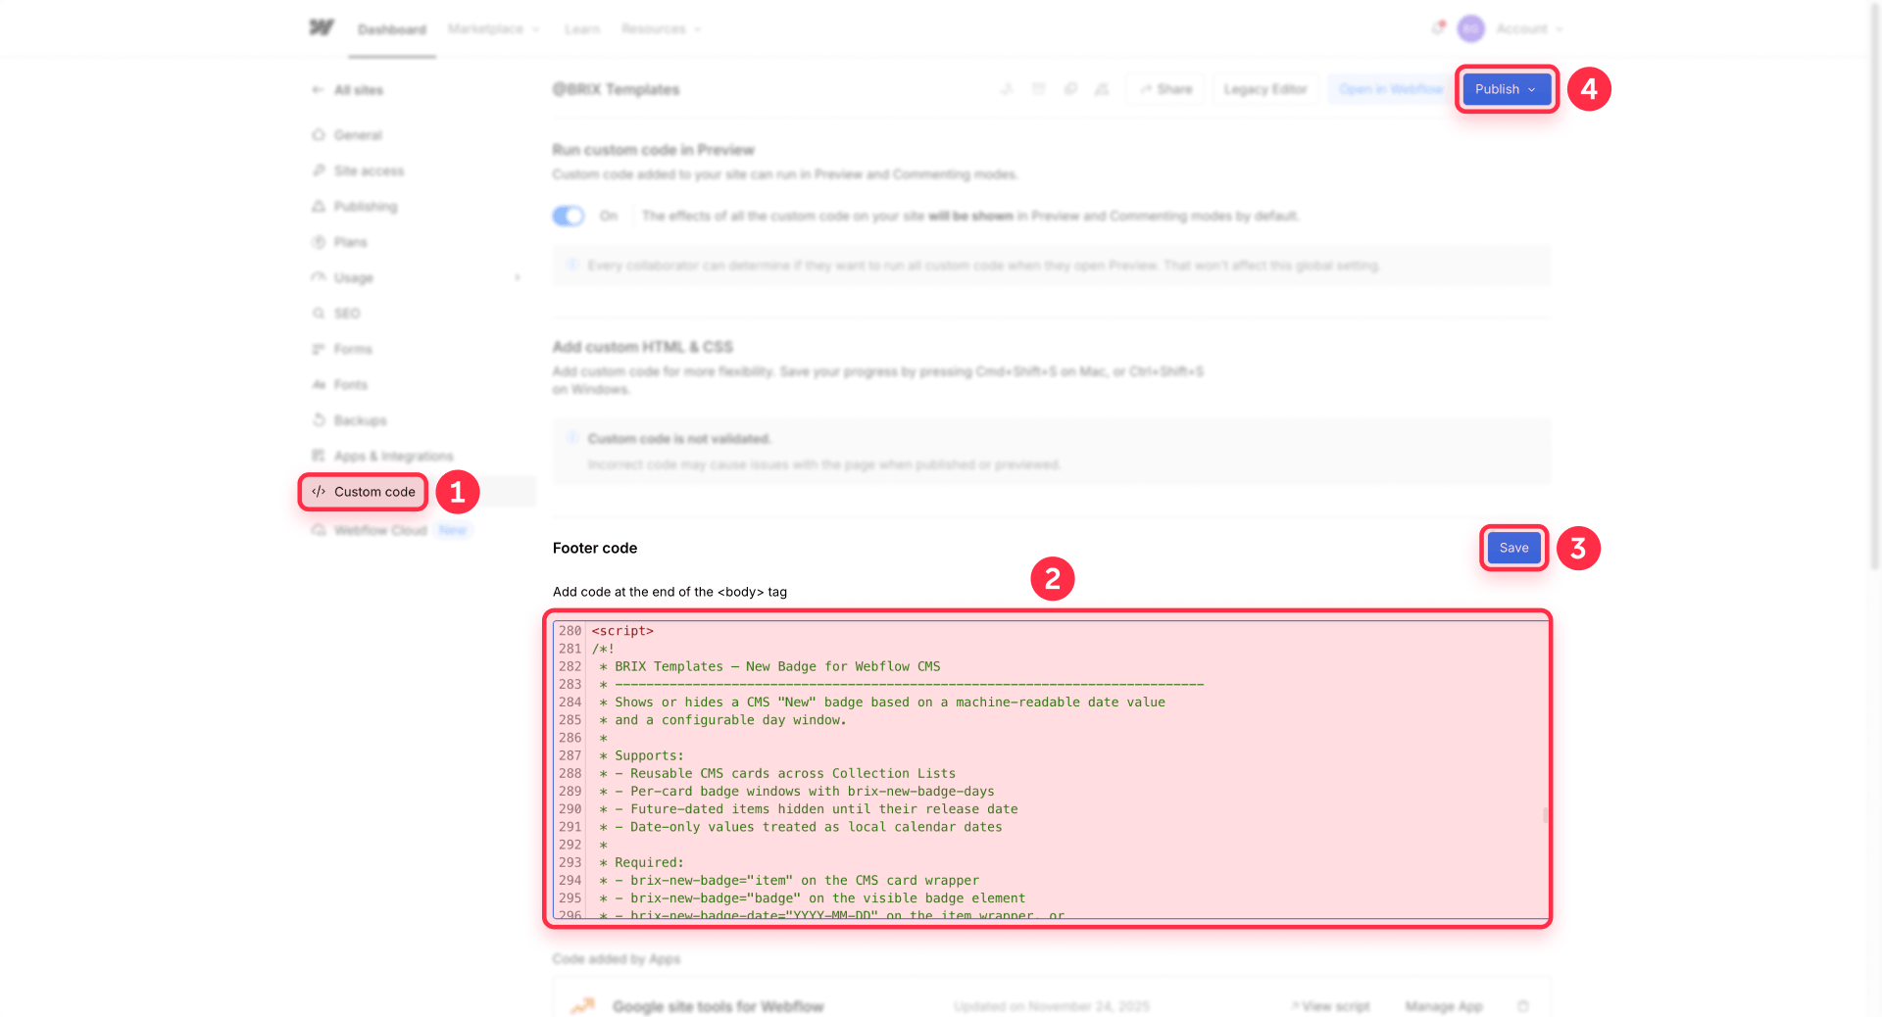Save the footer code
This screenshot has width=1882, height=1017.
tap(1513, 548)
